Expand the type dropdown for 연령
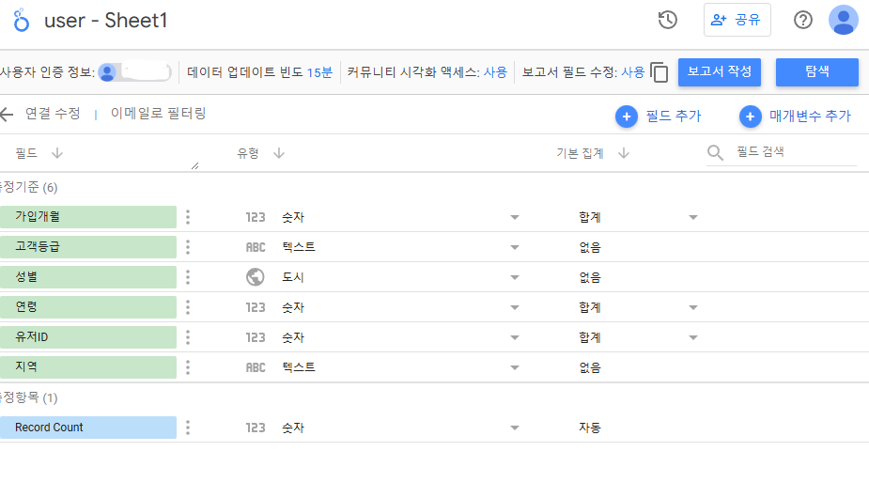The image size is (869, 498). click(x=514, y=307)
